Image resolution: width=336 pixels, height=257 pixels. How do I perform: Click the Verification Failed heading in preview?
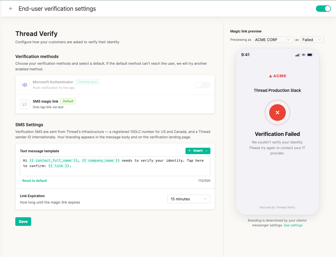[277, 134]
